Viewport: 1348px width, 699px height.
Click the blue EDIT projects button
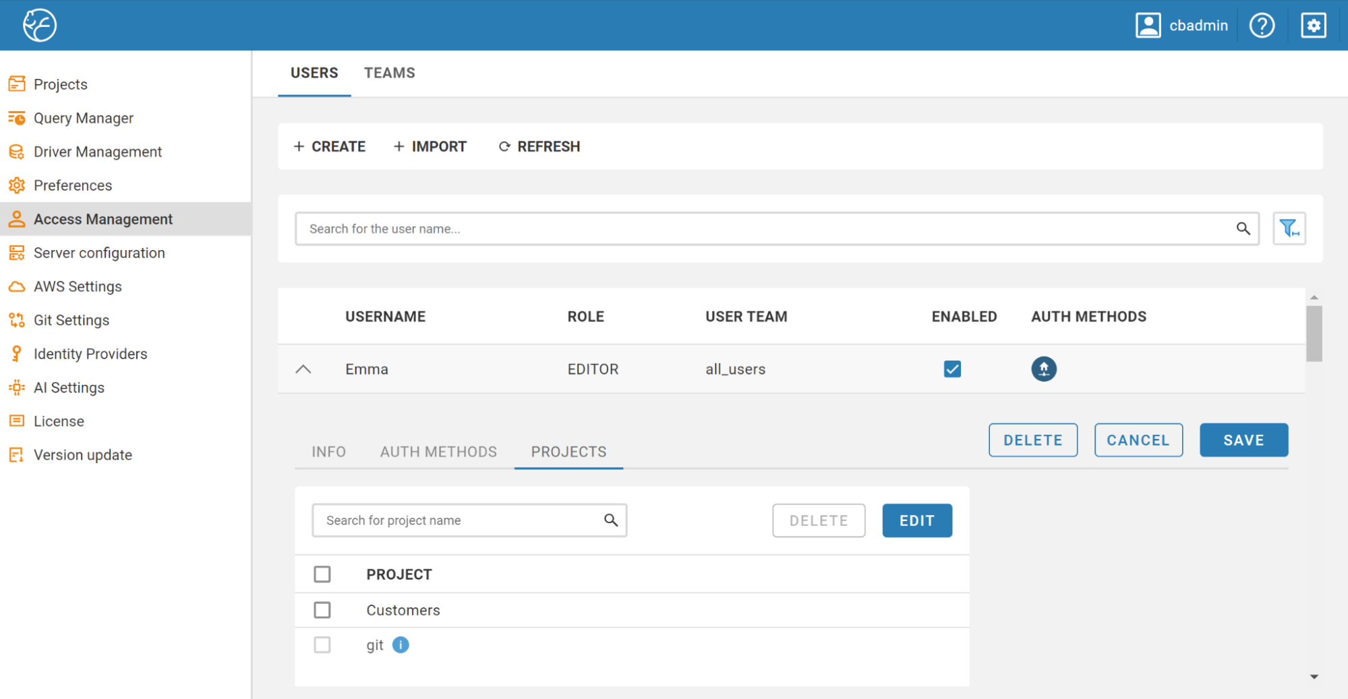tap(917, 520)
